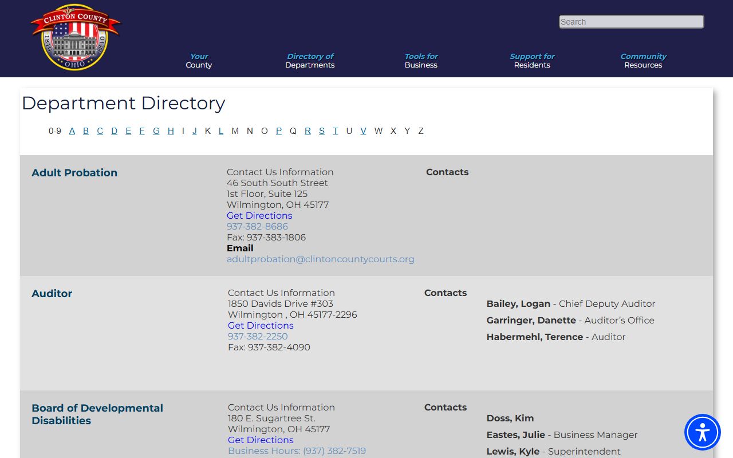Get Directions for the Auditor office
This screenshot has height=458, width=733.
tap(261, 326)
